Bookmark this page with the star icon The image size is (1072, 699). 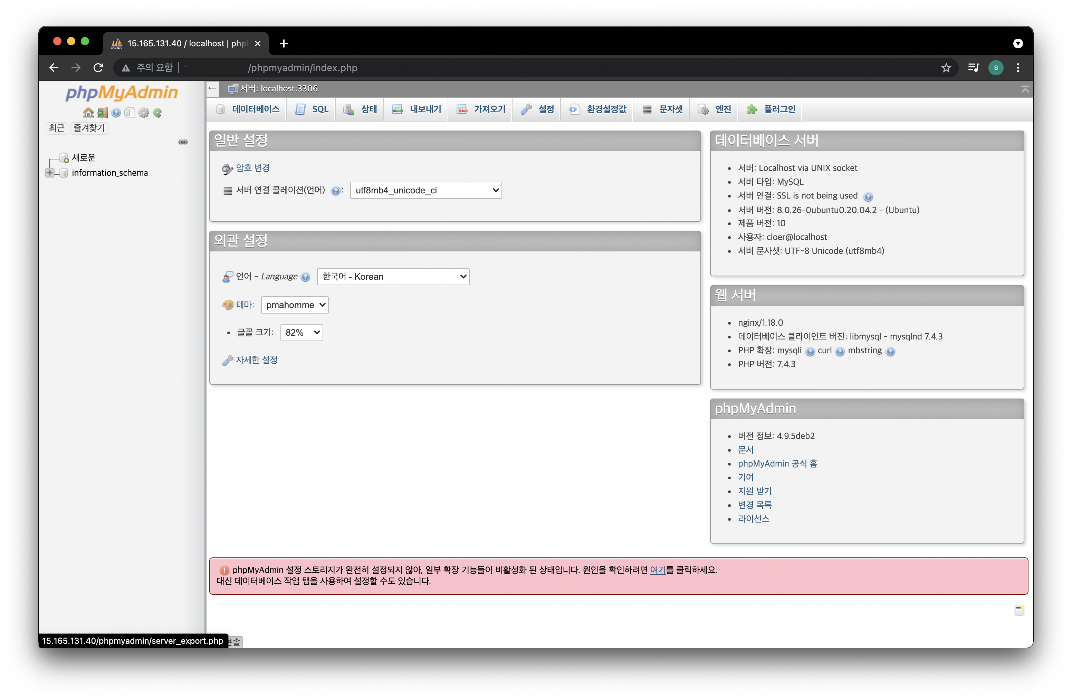tap(946, 68)
